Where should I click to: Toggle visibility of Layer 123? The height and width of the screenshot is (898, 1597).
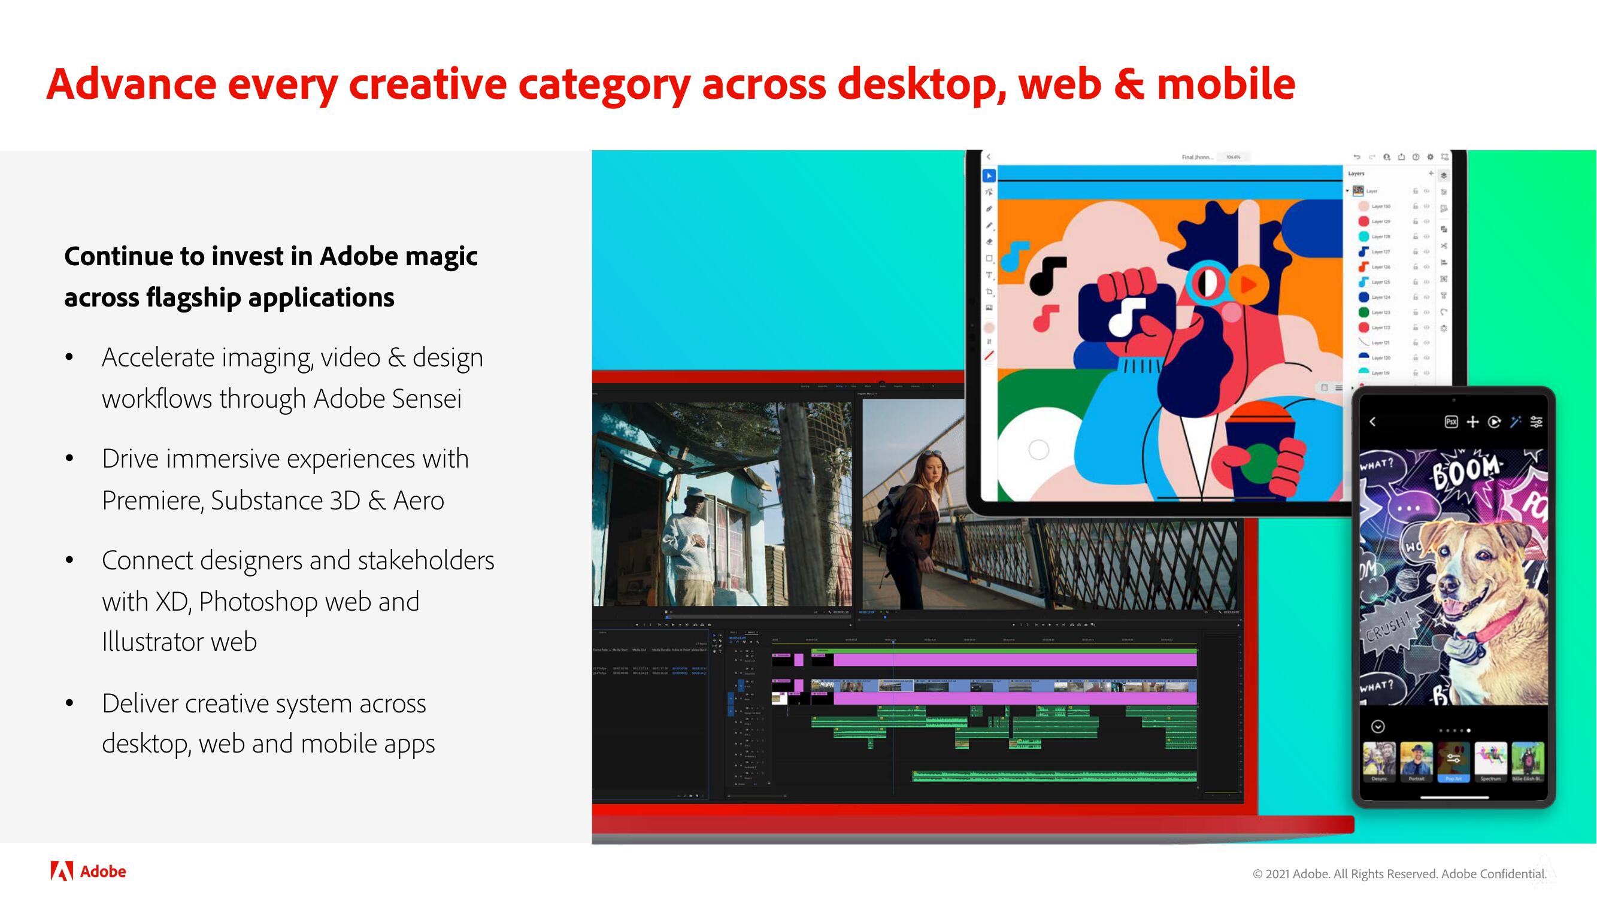click(1426, 313)
